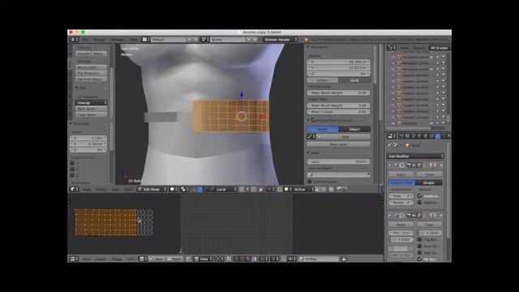The image size is (519, 292).
Task: Toggle limit selection to visible icon
Action: (261, 189)
